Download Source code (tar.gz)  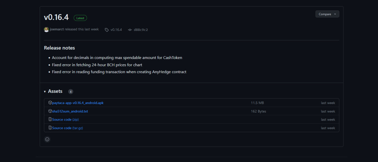click(68, 128)
